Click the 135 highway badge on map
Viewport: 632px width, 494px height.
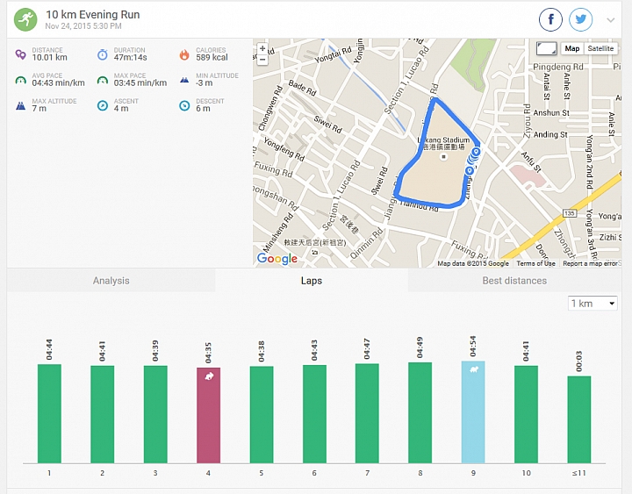[569, 212]
